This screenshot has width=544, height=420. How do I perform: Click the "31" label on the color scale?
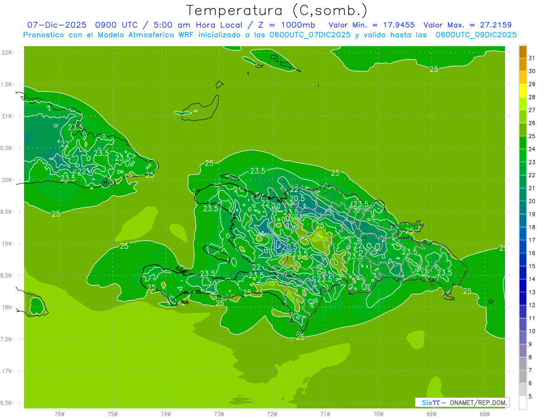[532, 58]
